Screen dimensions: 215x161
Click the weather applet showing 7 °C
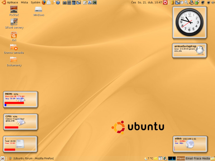pyautogui.click(x=149, y=158)
